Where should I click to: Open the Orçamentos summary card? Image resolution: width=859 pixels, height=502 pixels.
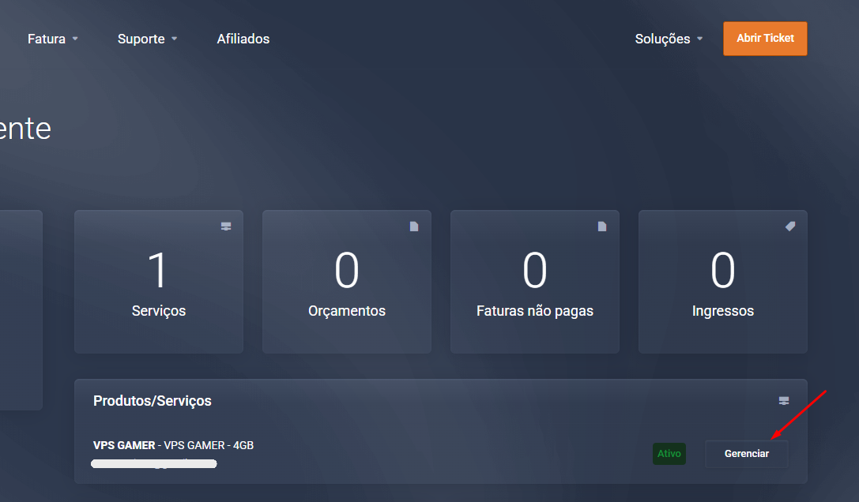coord(347,281)
